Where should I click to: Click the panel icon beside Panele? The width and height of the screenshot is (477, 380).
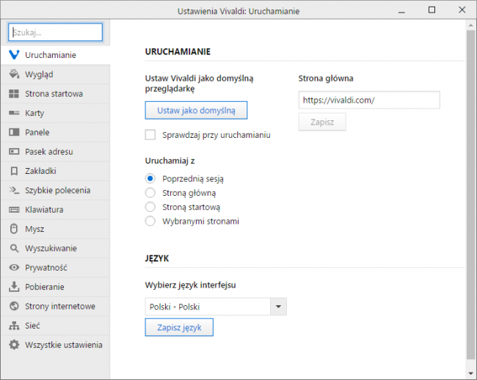[x=14, y=132]
